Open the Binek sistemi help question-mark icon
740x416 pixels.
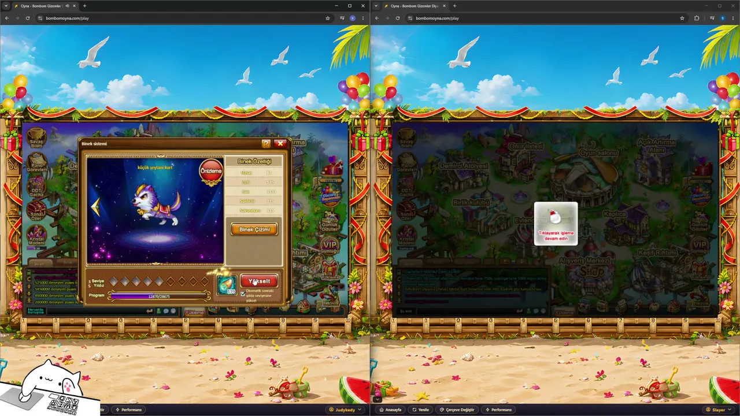[x=266, y=143]
